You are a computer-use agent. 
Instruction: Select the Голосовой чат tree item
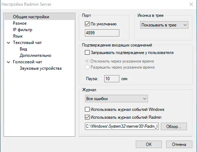(27, 62)
